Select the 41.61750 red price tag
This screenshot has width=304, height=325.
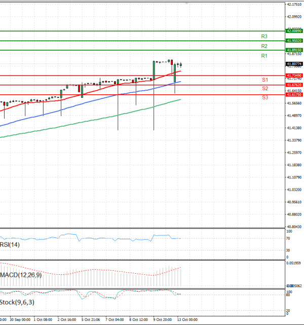click(294, 95)
